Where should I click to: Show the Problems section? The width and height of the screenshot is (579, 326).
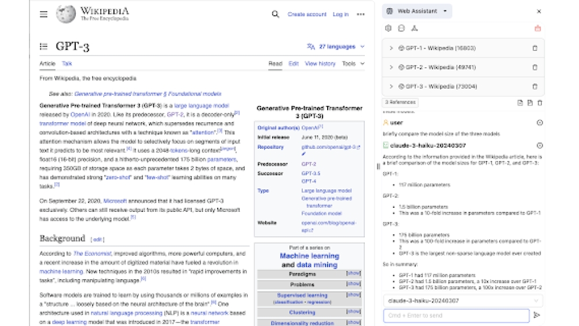coord(353,284)
